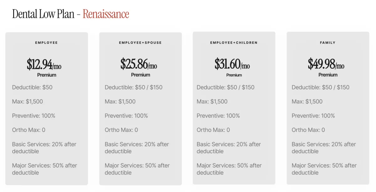Click Major Services text in Employee+Spouse card
Image resolution: width=376 pixels, height=192 pixels.
coord(137,169)
